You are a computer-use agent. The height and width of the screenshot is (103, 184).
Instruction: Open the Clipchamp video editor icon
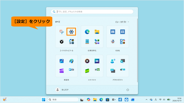(62, 71)
